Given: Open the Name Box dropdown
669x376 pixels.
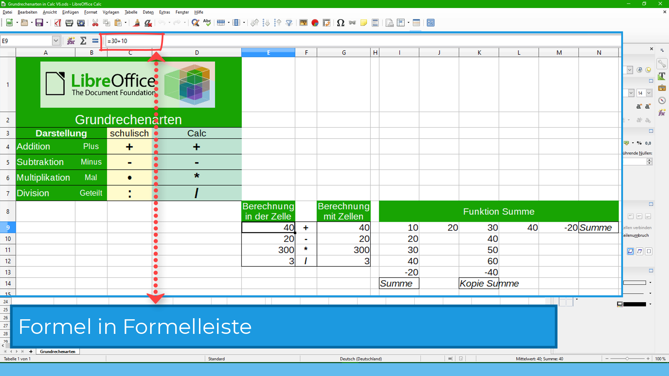Looking at the screenshot, I should point(56,40).
